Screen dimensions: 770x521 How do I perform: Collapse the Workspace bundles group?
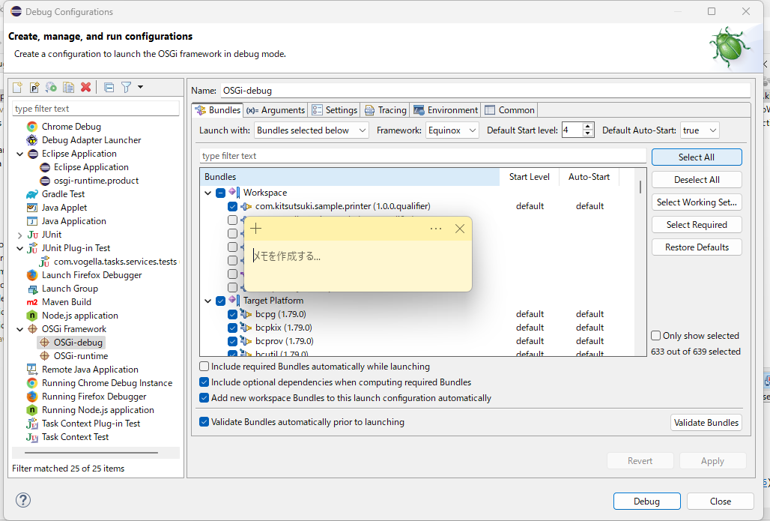(208, 193)
